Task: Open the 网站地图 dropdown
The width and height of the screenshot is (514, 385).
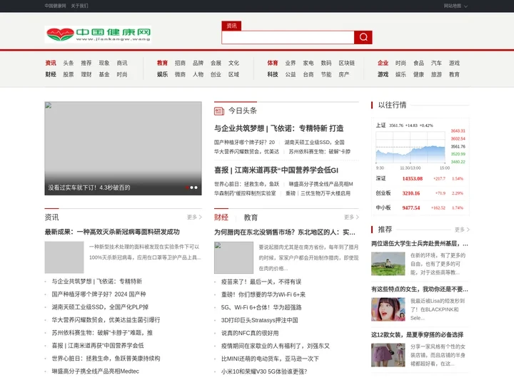Action: pyautogui.click(x=455, y=6)
